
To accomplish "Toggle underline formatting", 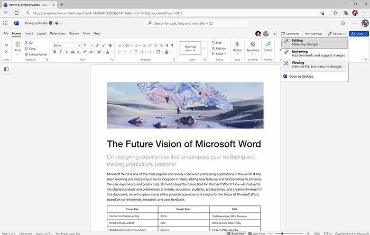I will [x=67, y=52].
